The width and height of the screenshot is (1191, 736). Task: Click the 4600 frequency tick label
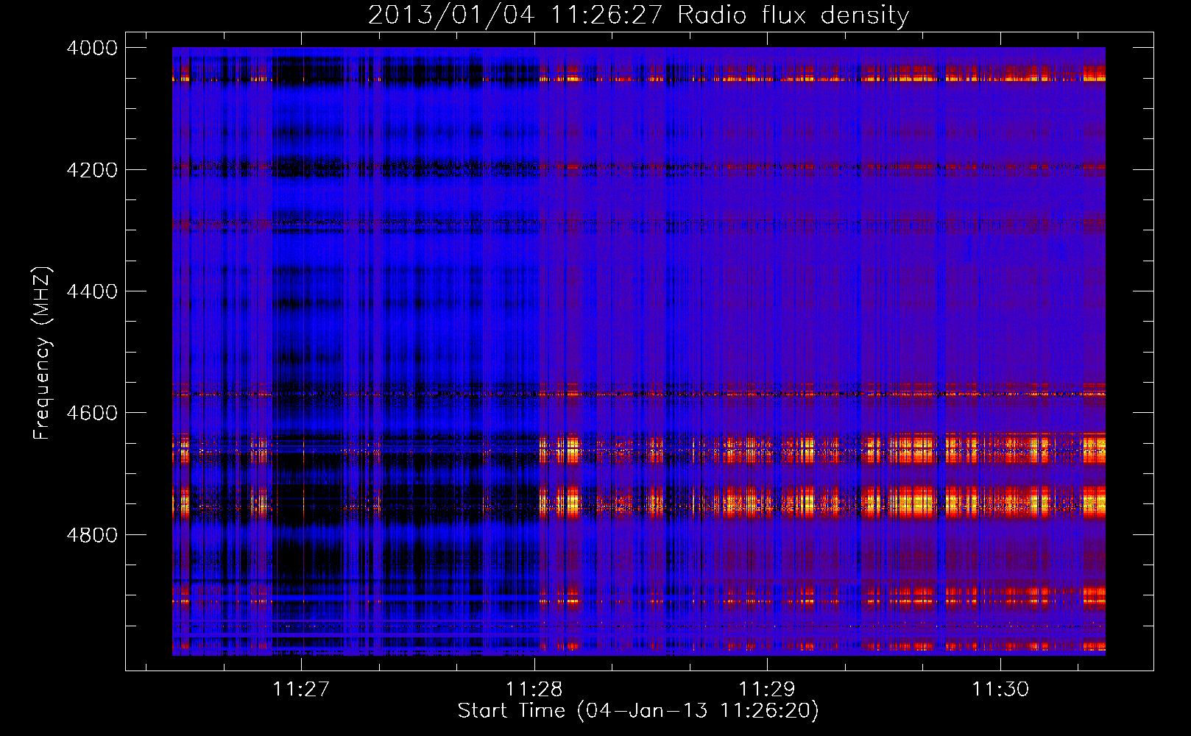tap(92, 413)
